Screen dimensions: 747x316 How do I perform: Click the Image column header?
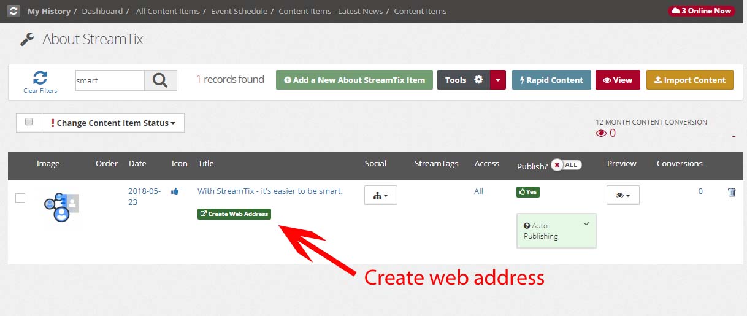coord(48,163)
